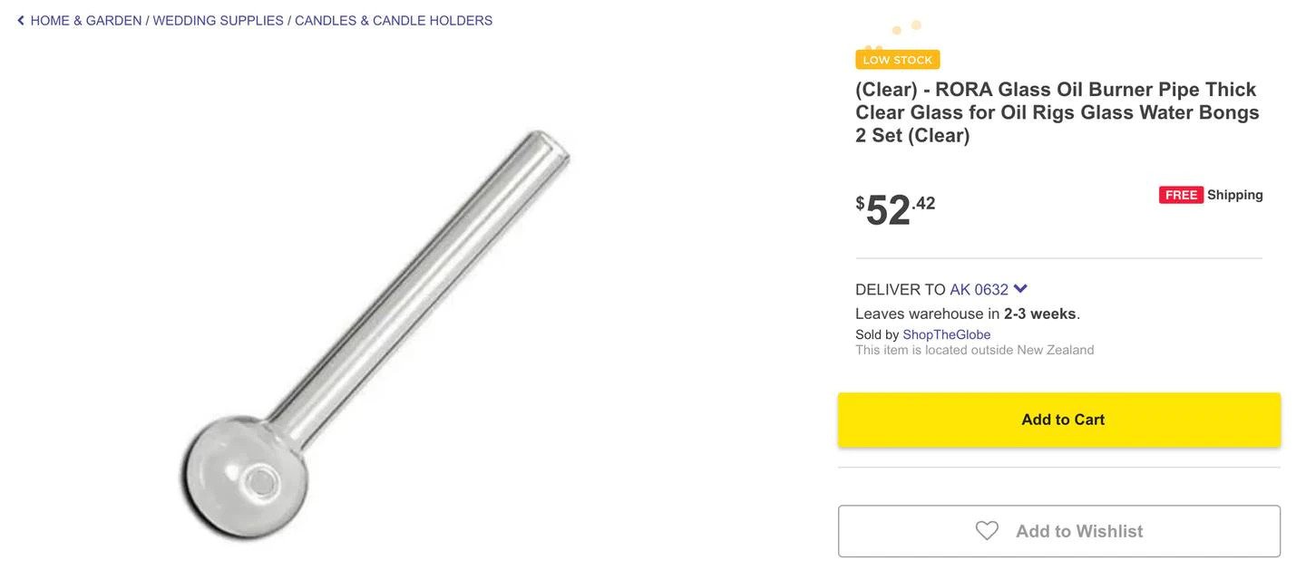Click the Shipping label beside FREE

1234,195
